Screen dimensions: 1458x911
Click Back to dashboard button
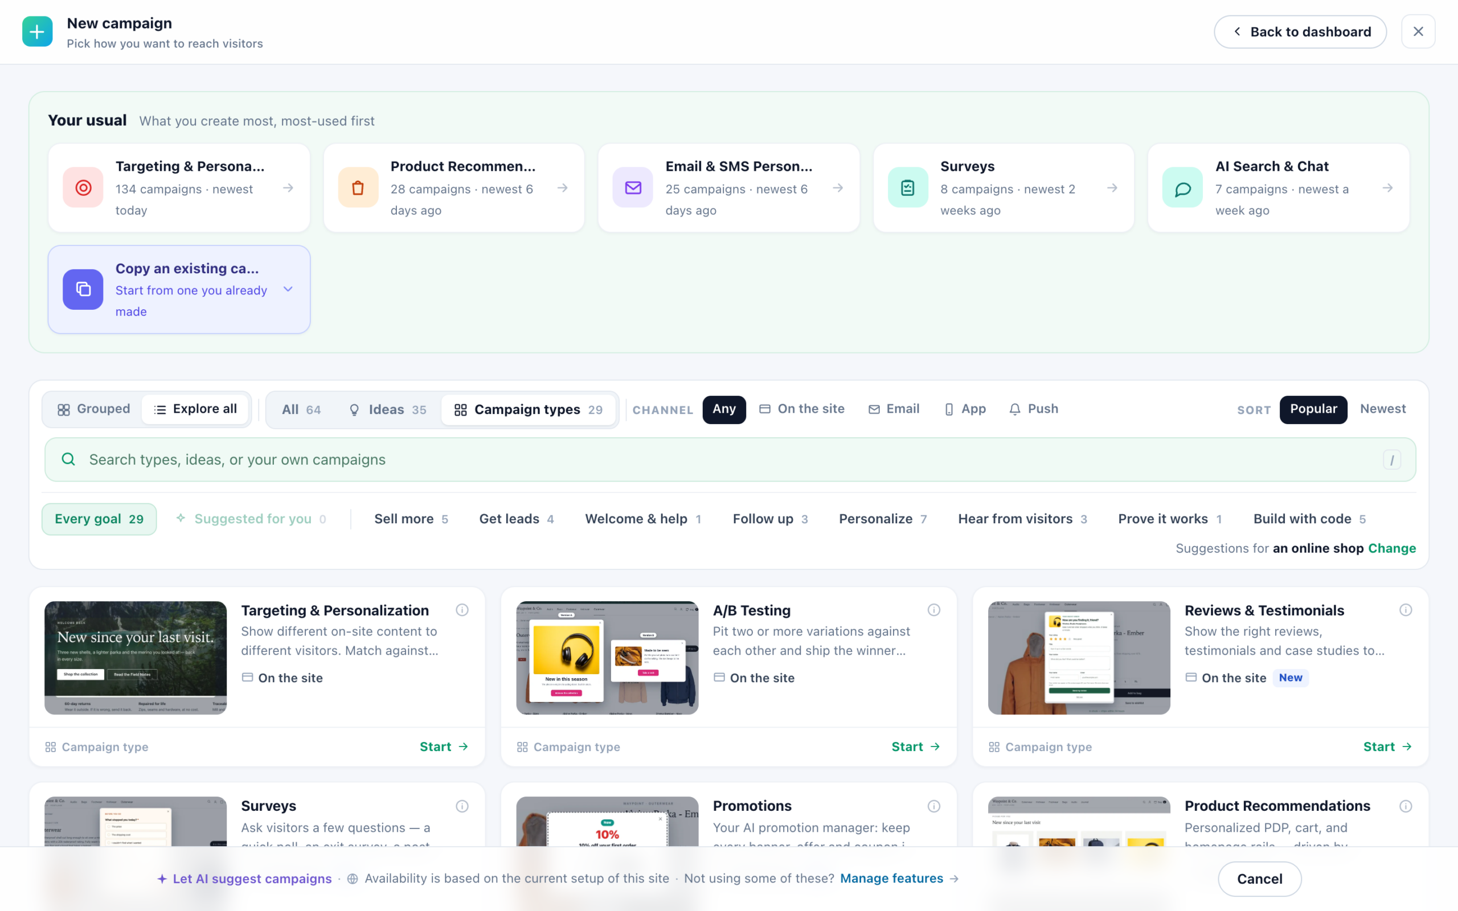(1300, 32)
